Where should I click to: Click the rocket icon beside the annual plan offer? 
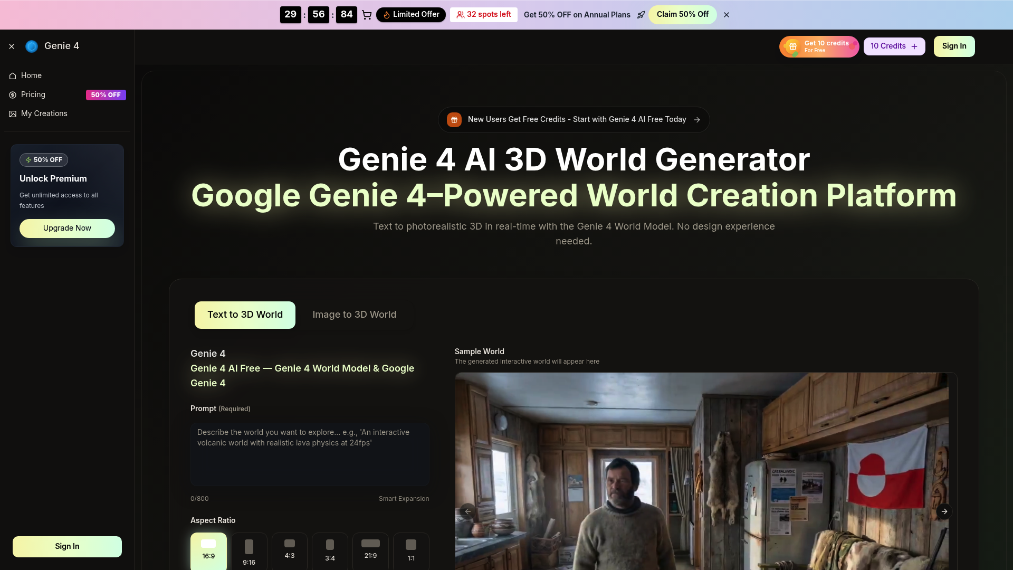click(x=641, y=15)
